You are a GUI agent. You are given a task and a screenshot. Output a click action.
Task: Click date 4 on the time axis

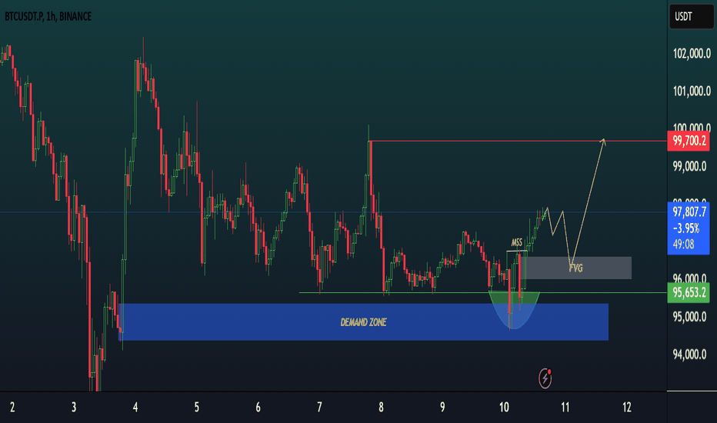[x=135, y=407]
